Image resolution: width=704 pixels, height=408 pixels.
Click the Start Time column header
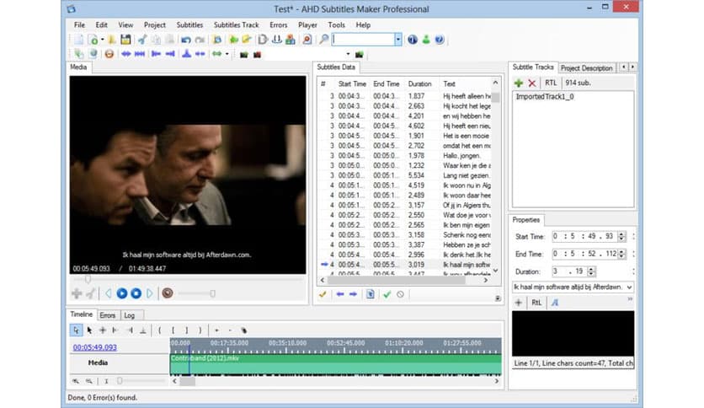click(x=353, y=84)
